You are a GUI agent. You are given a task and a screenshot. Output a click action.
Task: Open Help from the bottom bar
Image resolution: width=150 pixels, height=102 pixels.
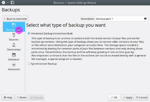coord(8,98)
